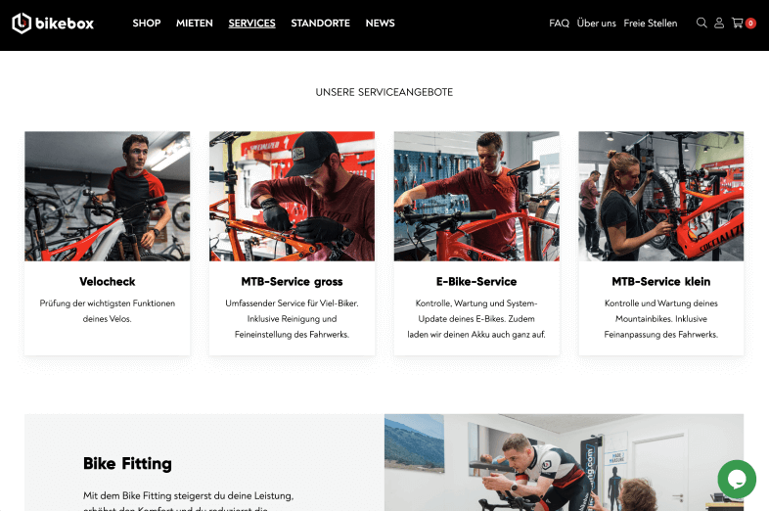Open the SHOP menu

(147, 23)
